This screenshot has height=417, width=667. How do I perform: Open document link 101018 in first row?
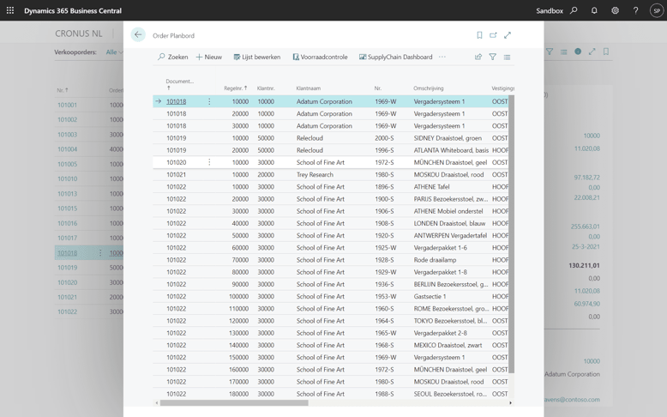point(176,101)
